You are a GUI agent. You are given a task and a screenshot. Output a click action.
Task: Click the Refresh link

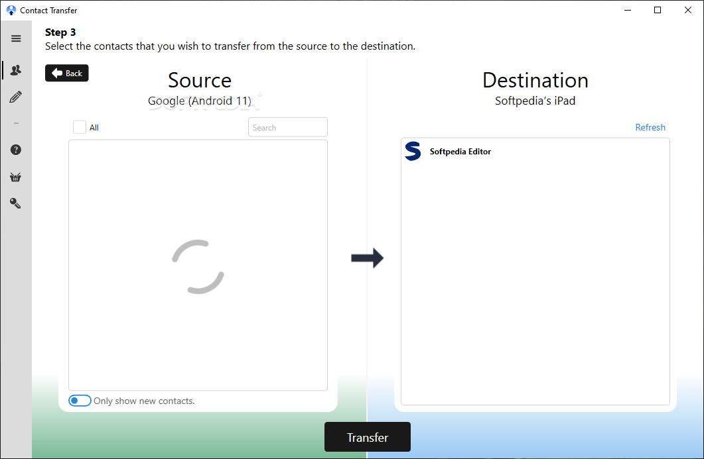650,127
